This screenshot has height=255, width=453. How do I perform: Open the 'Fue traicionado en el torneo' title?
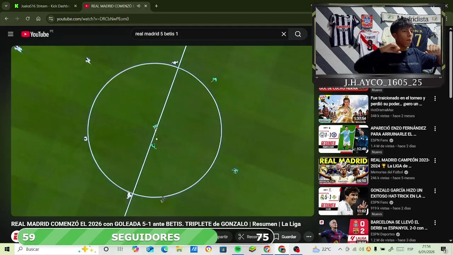(x=398, y=101)
